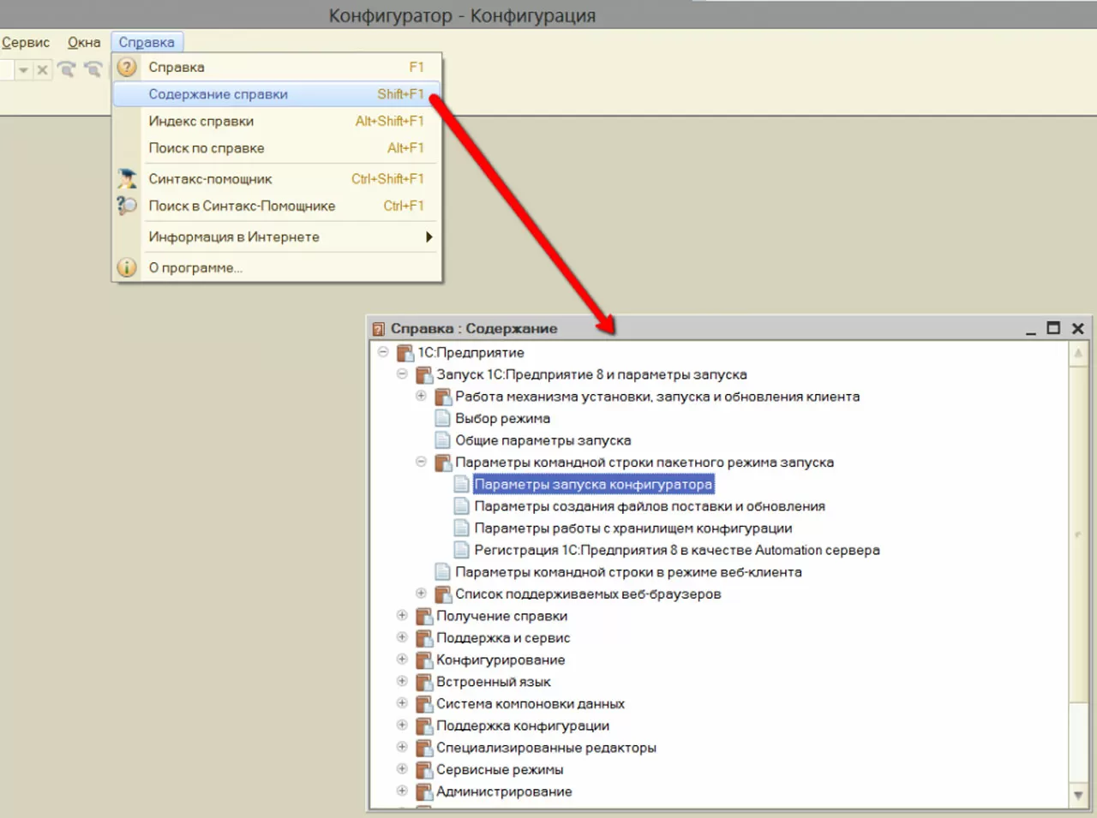Expand the Поддержка и сервис node
The image size is (1097, 818).
(402, 637)
